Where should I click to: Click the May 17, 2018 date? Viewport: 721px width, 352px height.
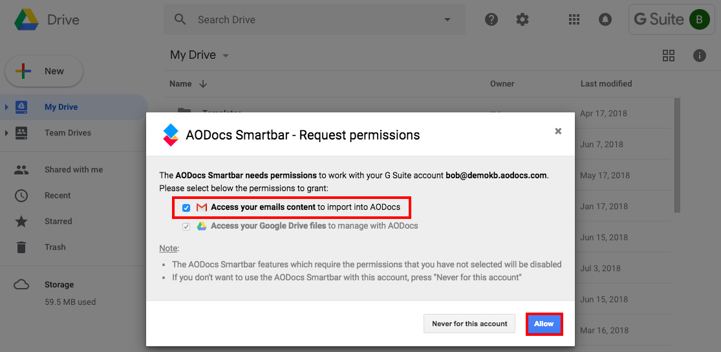pyautogui.click(x=605, y=176)
